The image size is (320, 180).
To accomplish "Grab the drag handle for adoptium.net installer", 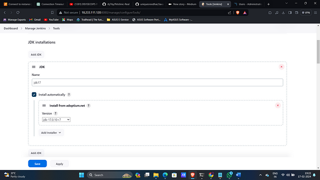I will [x=44, y=106].
